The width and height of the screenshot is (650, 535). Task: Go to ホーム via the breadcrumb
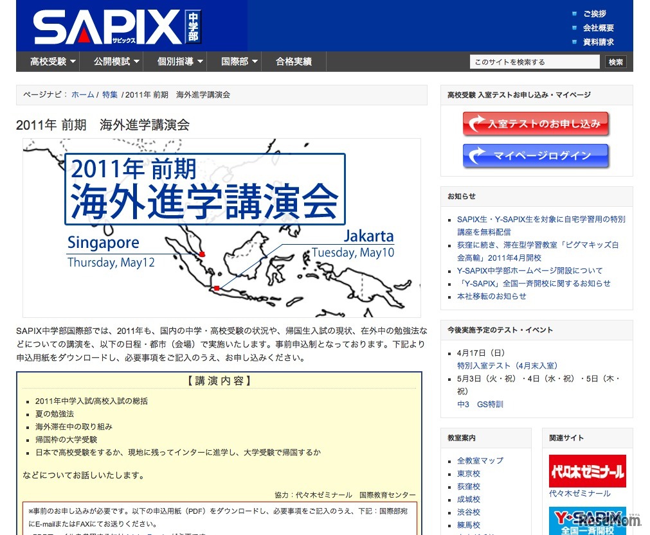click(x=82, y=94)
